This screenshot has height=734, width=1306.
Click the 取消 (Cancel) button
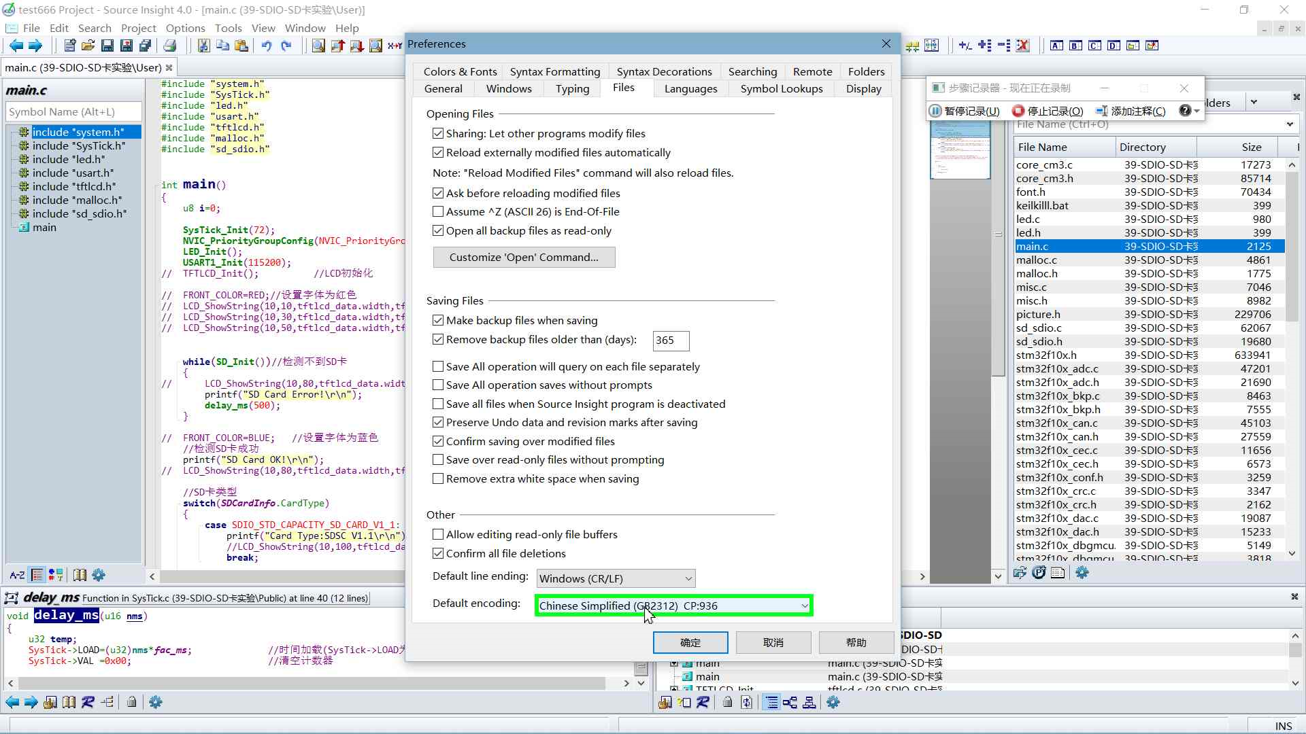(x=773, y=643)
